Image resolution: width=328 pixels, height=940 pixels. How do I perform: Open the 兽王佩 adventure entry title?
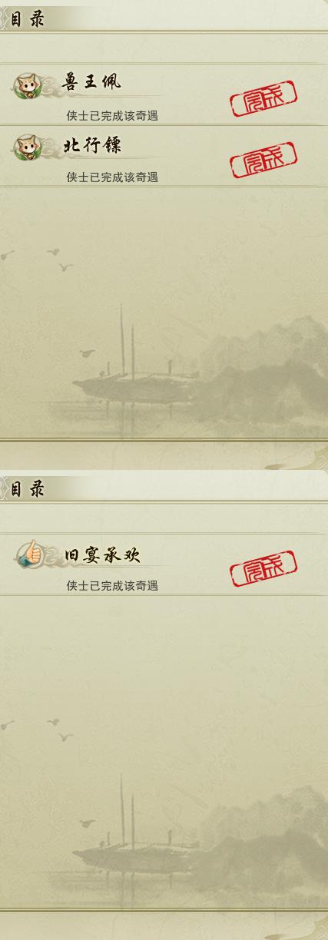91,81
